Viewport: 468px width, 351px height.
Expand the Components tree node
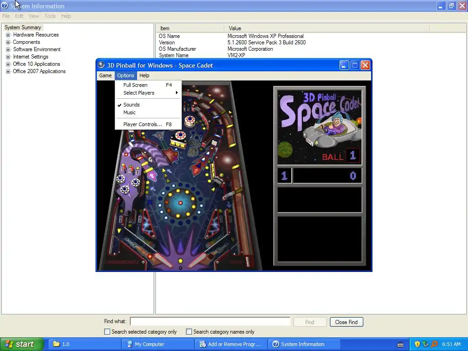8,42
